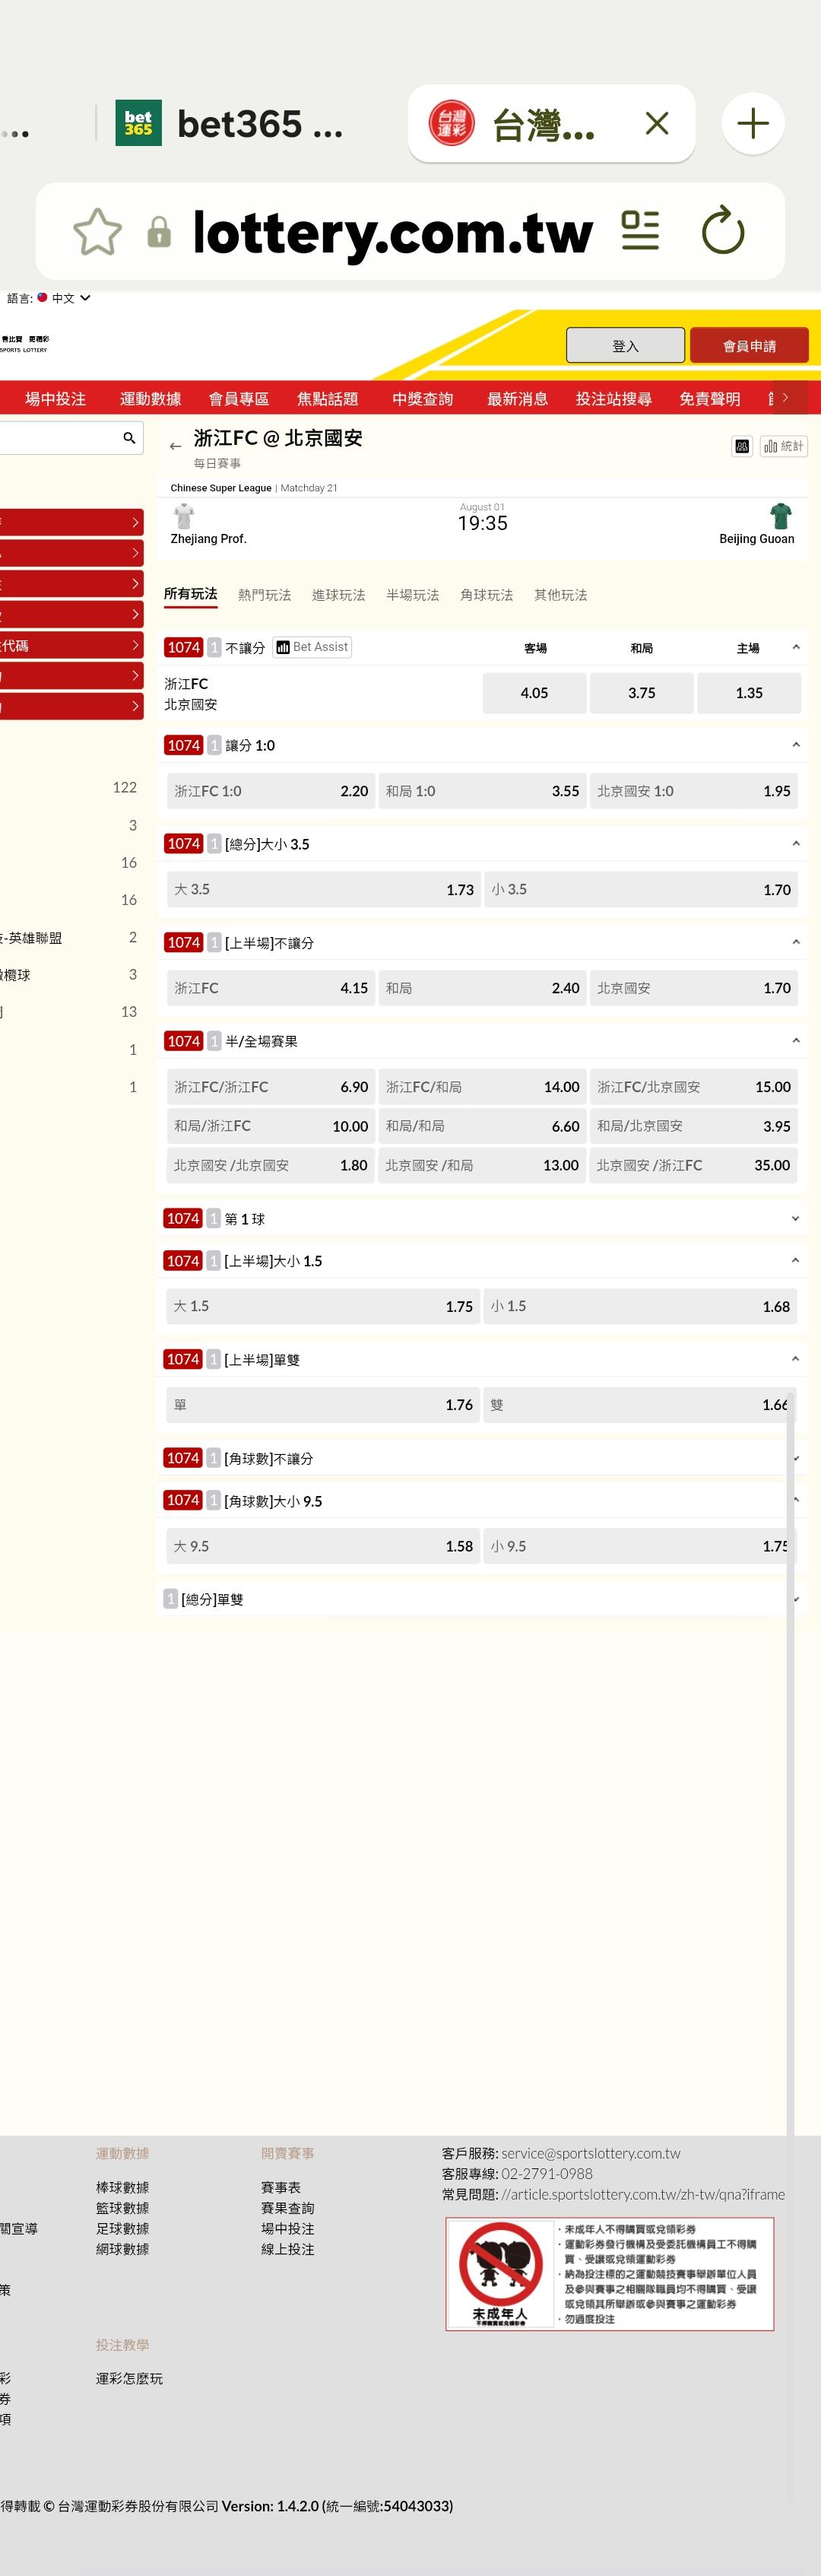Screen dimensions: 821x2576
Task: Open the 賽果查詢 footer link
Action: [287, 2208]
